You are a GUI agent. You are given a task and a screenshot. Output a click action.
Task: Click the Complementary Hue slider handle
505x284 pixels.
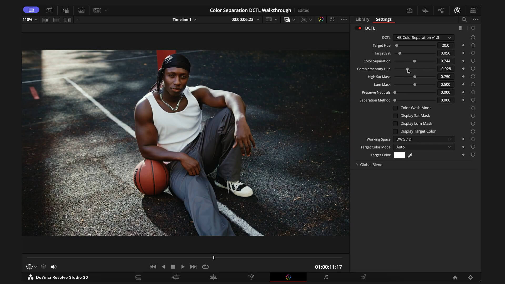tap(407, 69)
